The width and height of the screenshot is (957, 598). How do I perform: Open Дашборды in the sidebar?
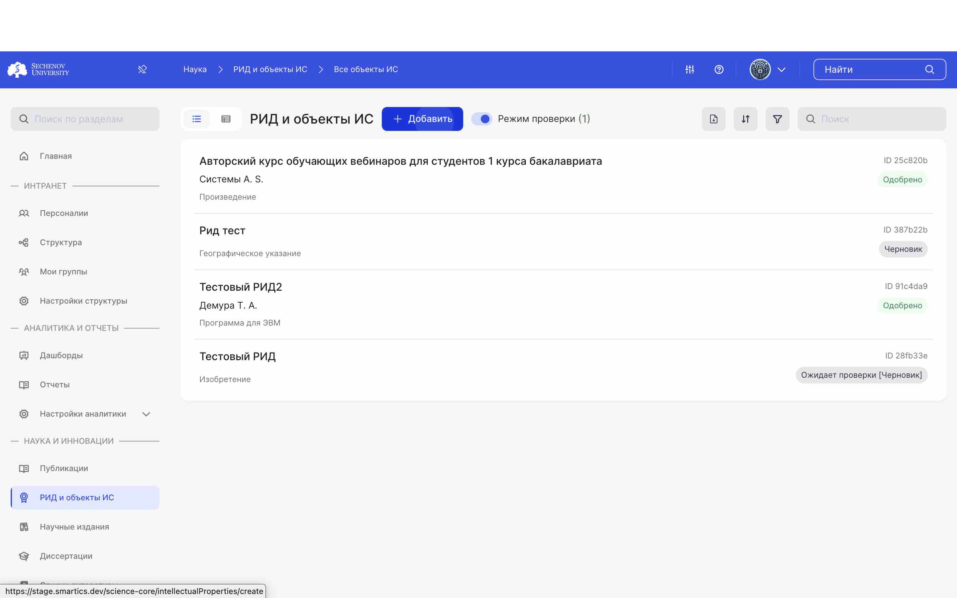pyautogui.click(x=85, y=355)
